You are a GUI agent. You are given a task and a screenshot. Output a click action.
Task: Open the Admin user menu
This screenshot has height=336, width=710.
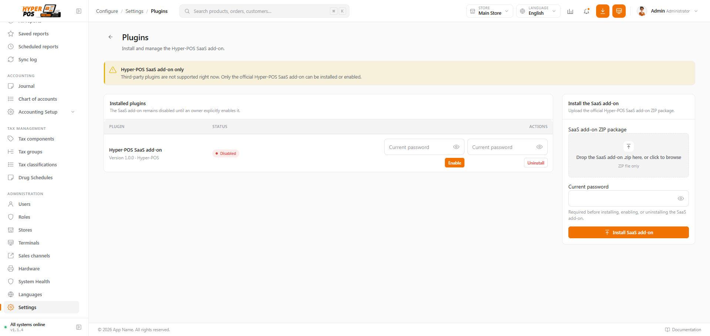[x=668, y=11]
